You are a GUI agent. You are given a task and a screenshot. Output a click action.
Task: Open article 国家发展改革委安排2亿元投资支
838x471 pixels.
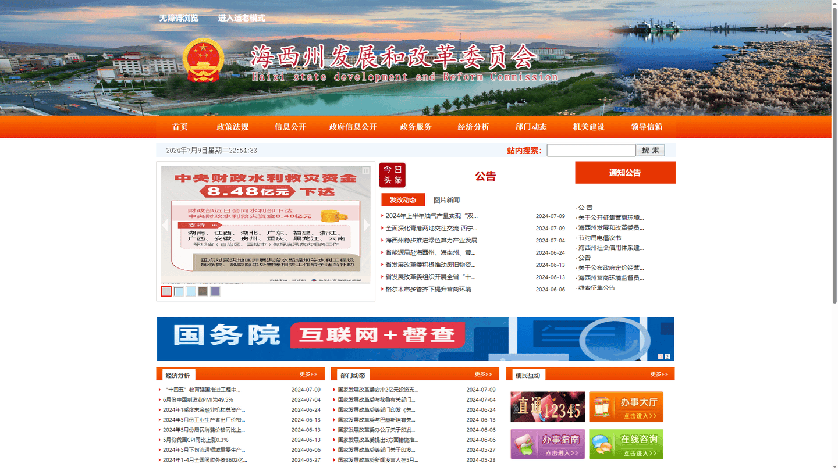378,390
